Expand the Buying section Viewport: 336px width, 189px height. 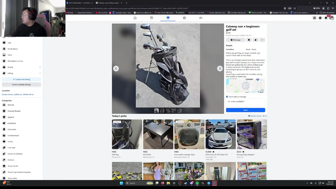click(22, 67)
